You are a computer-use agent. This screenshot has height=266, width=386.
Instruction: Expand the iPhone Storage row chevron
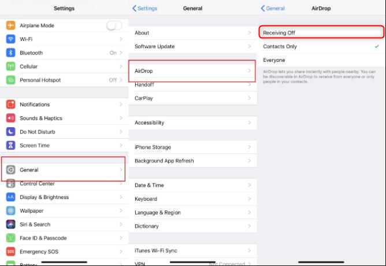pyautogui.click(x=249, y=147)
